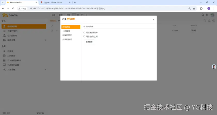This screenshot has width=217, height=115.
Task: Click the Seafile logo
Action: tap(10, 15)
